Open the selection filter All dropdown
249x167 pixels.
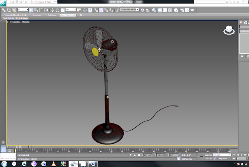pyautogui.click(x=23, y=9)
